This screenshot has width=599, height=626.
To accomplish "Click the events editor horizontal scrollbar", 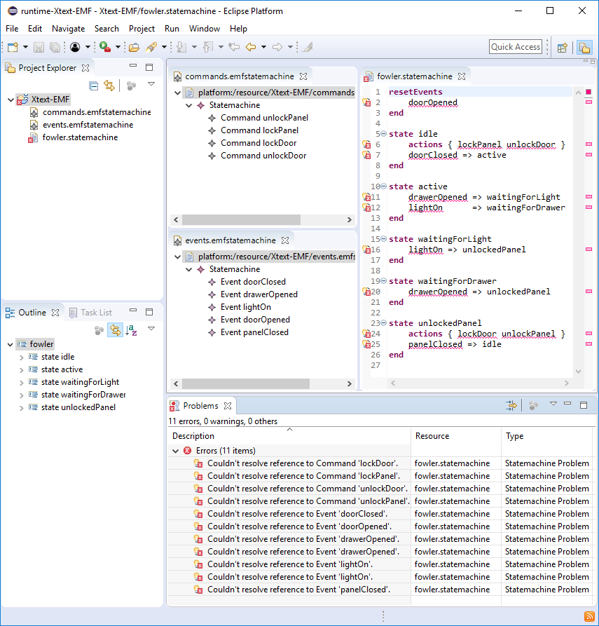I will tap(245, 383).
